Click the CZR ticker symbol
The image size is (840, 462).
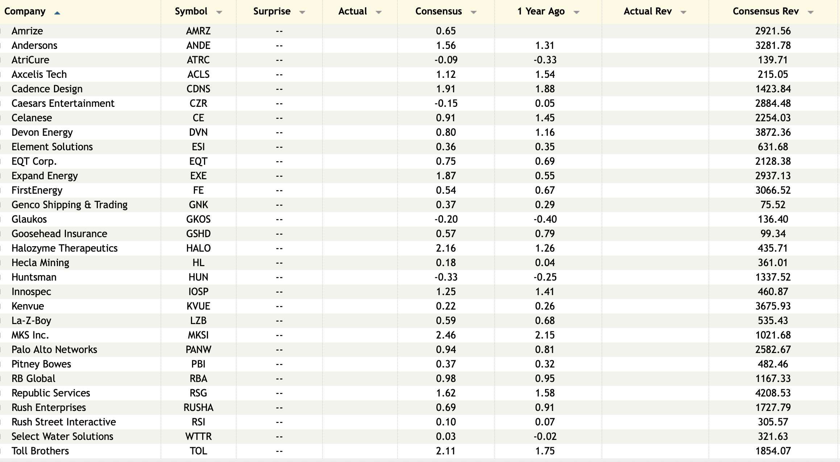(x=198, y=103)
